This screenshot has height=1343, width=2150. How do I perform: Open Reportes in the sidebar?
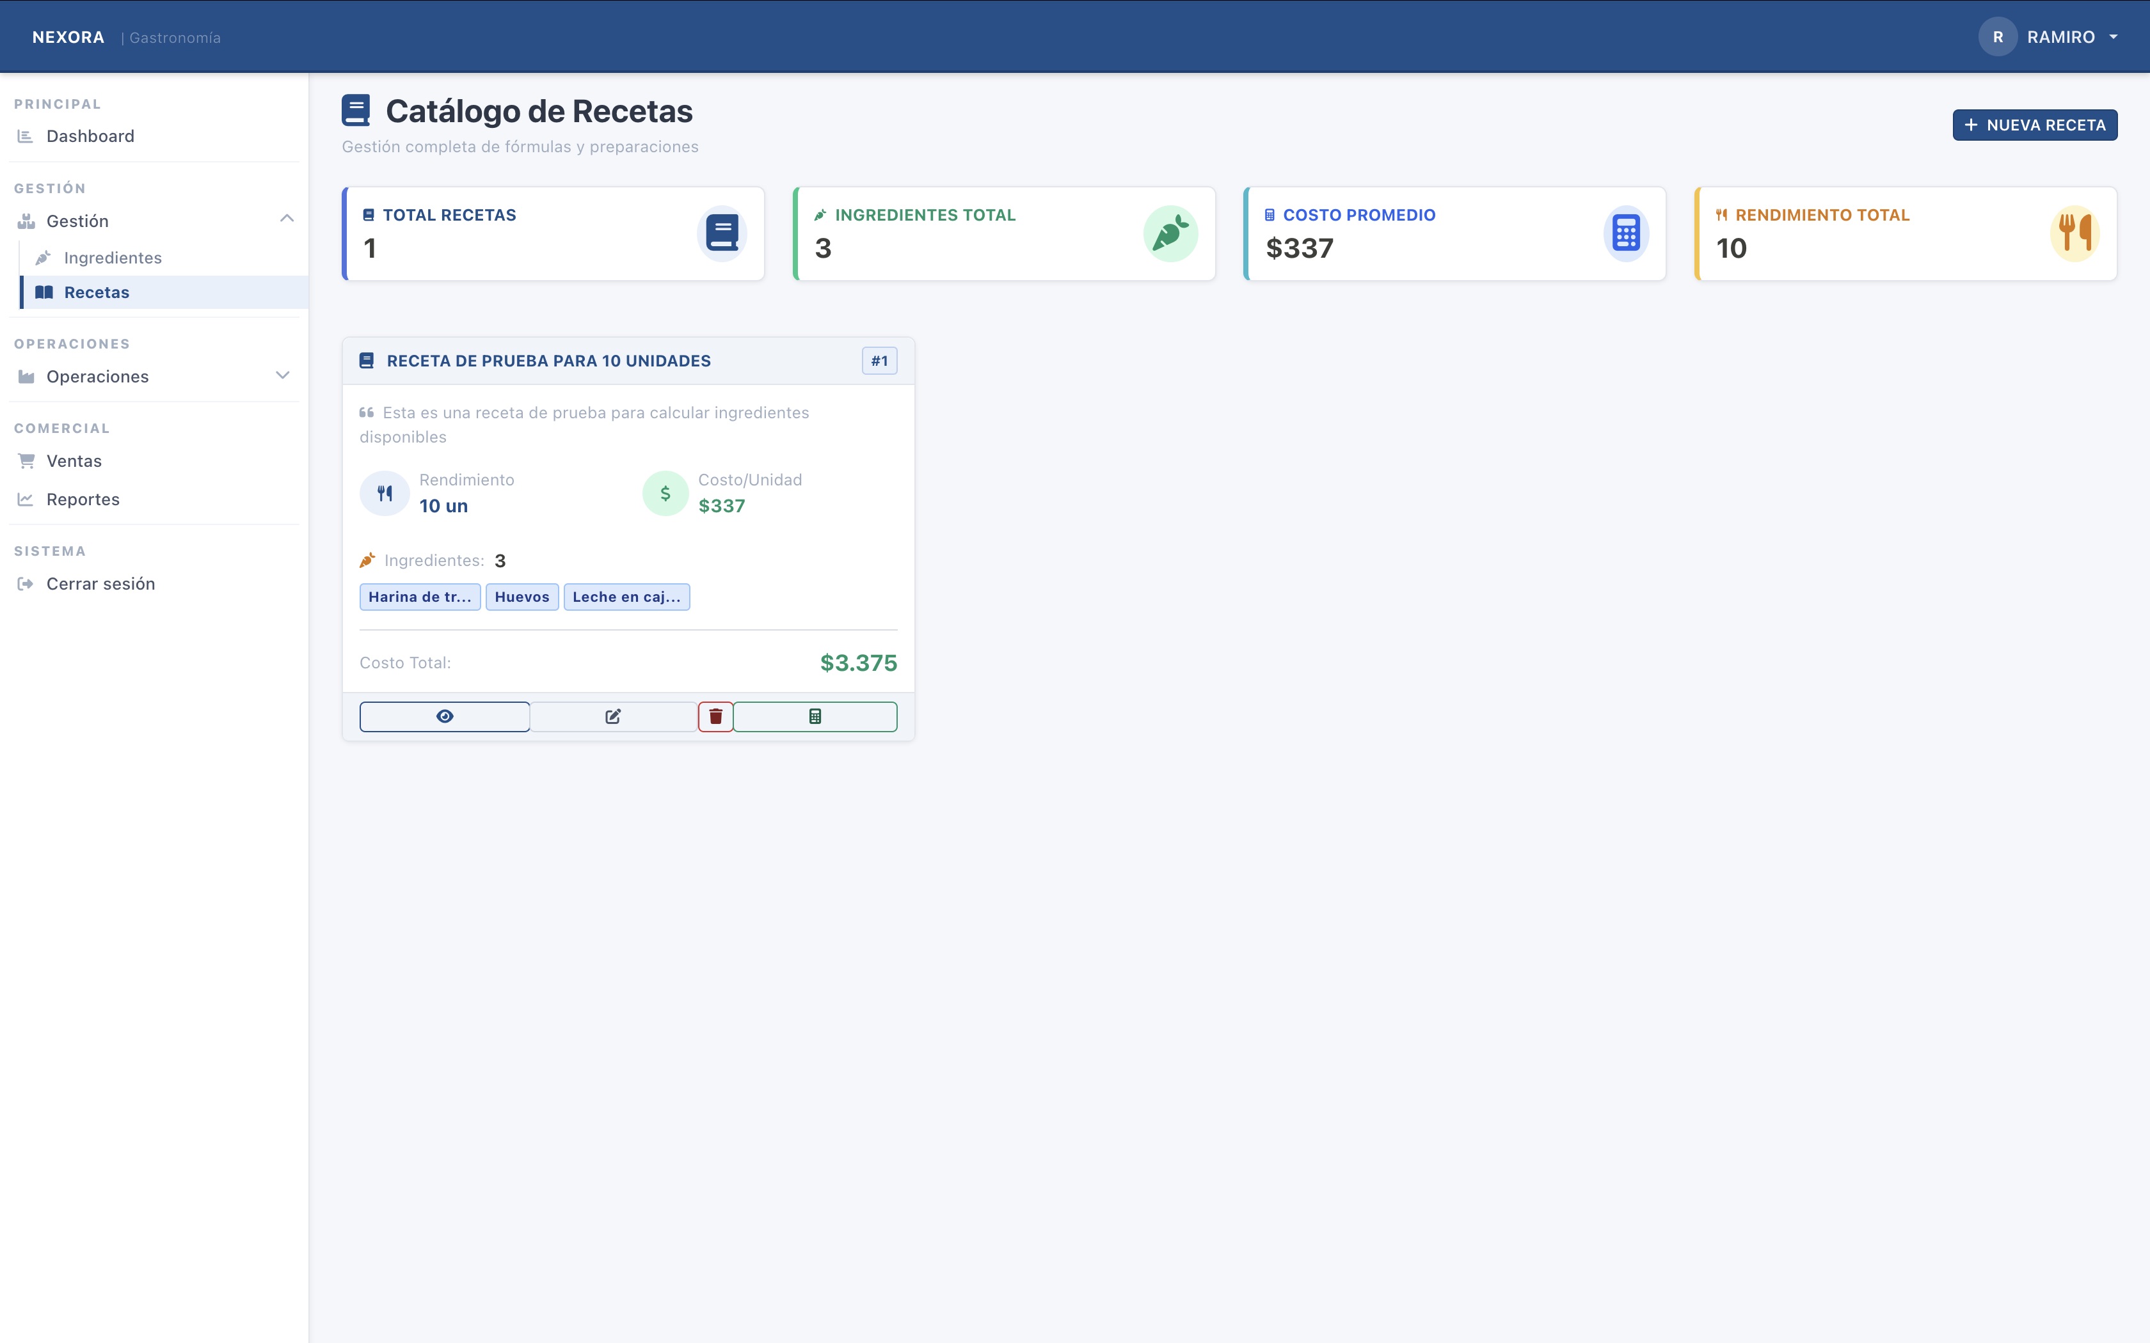tap(83, 499)
